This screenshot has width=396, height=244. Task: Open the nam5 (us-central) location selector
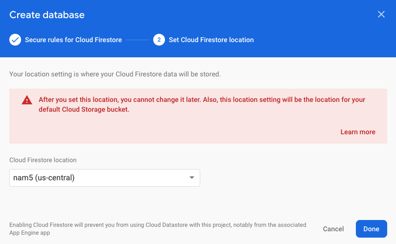click(105, 178)
